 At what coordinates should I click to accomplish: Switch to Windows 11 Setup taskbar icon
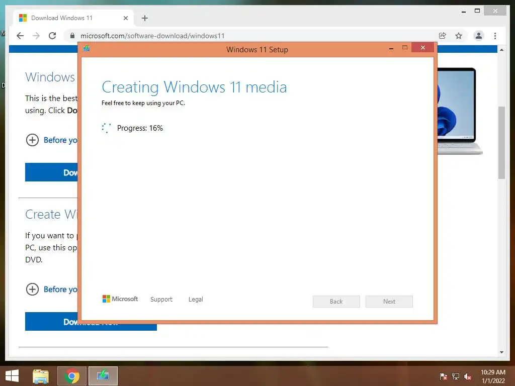tap(103, 376)
